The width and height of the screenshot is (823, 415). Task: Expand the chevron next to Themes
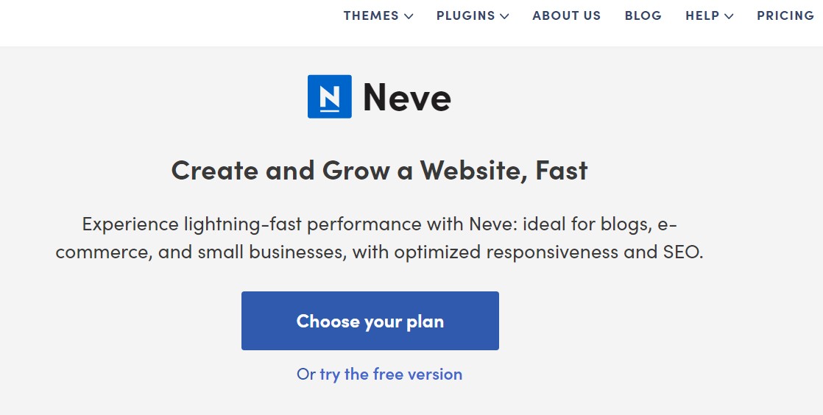coord(409,16)
